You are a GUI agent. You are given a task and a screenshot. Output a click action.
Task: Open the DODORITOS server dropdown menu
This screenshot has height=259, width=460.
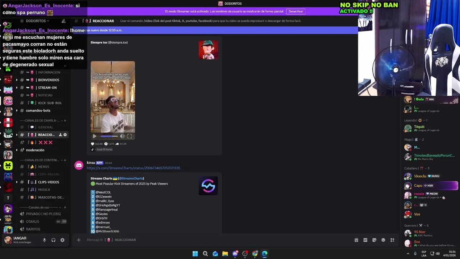(37, 21)
